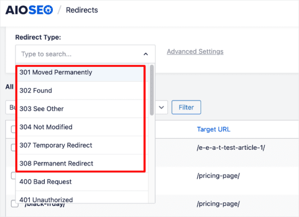Pick 304 Not Modified option
The width and height of the screenshot is (299, 217).
coord(46,127)
